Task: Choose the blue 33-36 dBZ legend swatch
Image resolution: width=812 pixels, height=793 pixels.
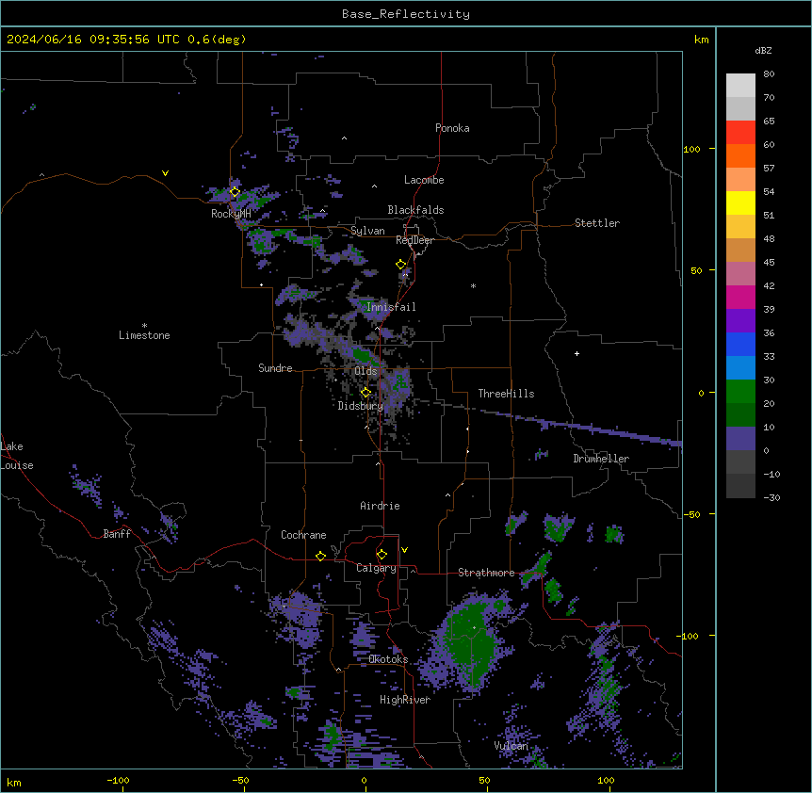Action: point(740,344)
